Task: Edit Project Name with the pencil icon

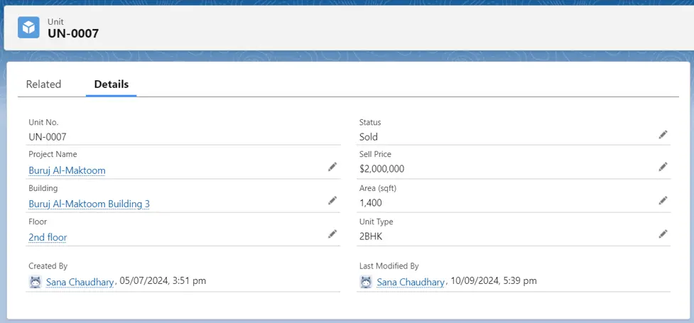Action: (x=332, y=167)
